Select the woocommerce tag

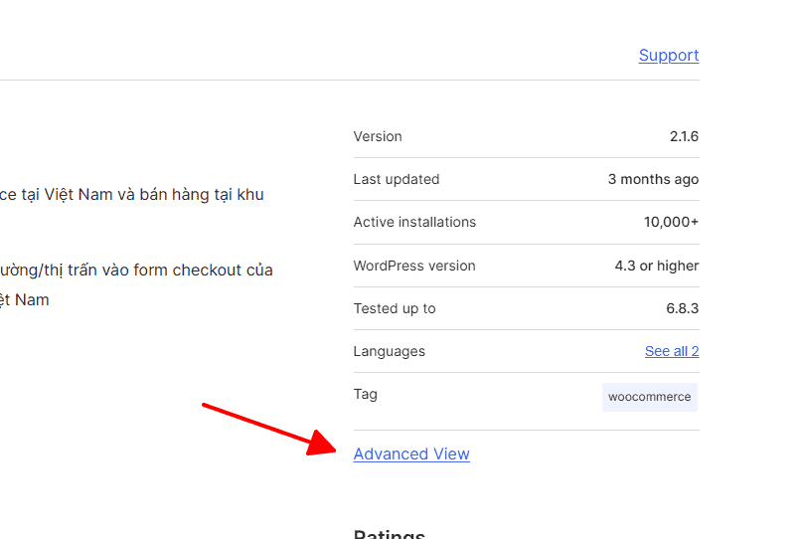tap(649, 397)
